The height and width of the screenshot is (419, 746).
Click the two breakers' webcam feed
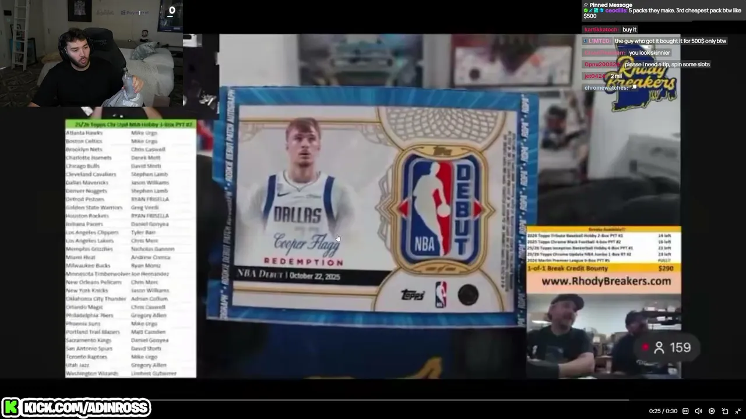click(603, 336)
